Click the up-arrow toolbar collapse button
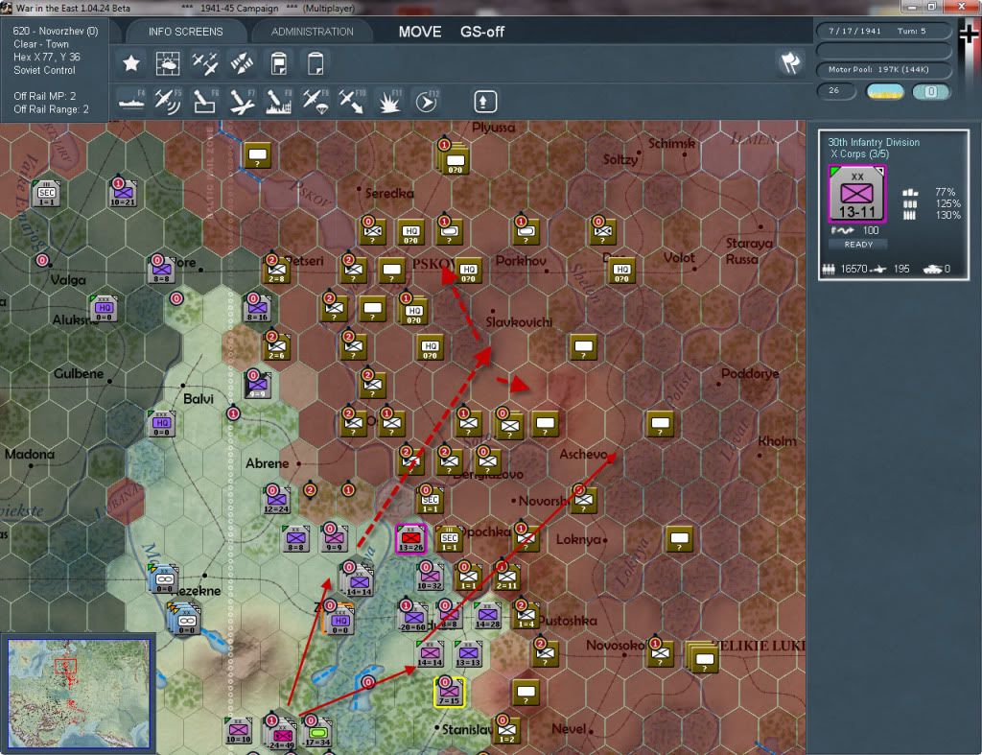Image resolution: width=982 pixels, height=755 pixels. (485, 102)
